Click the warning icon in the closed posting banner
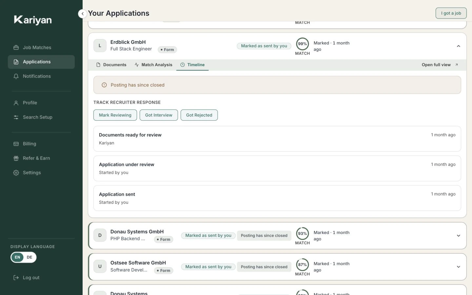This screenshot has height=295, width=472. coord(104,85)
